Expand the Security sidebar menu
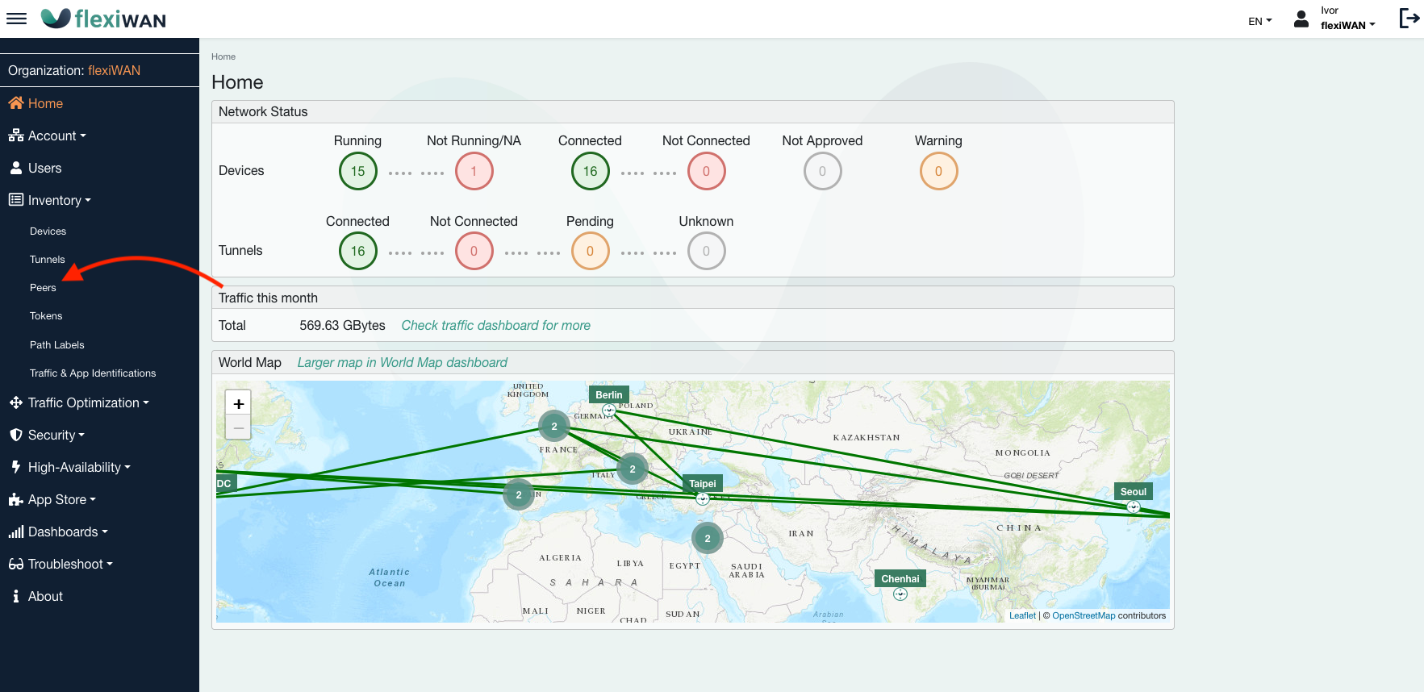 point(56,435)
